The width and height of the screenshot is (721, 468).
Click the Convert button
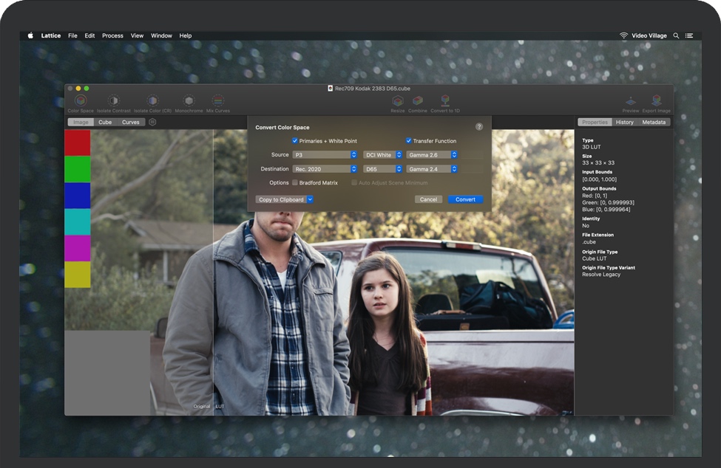(x=465, y=199)
